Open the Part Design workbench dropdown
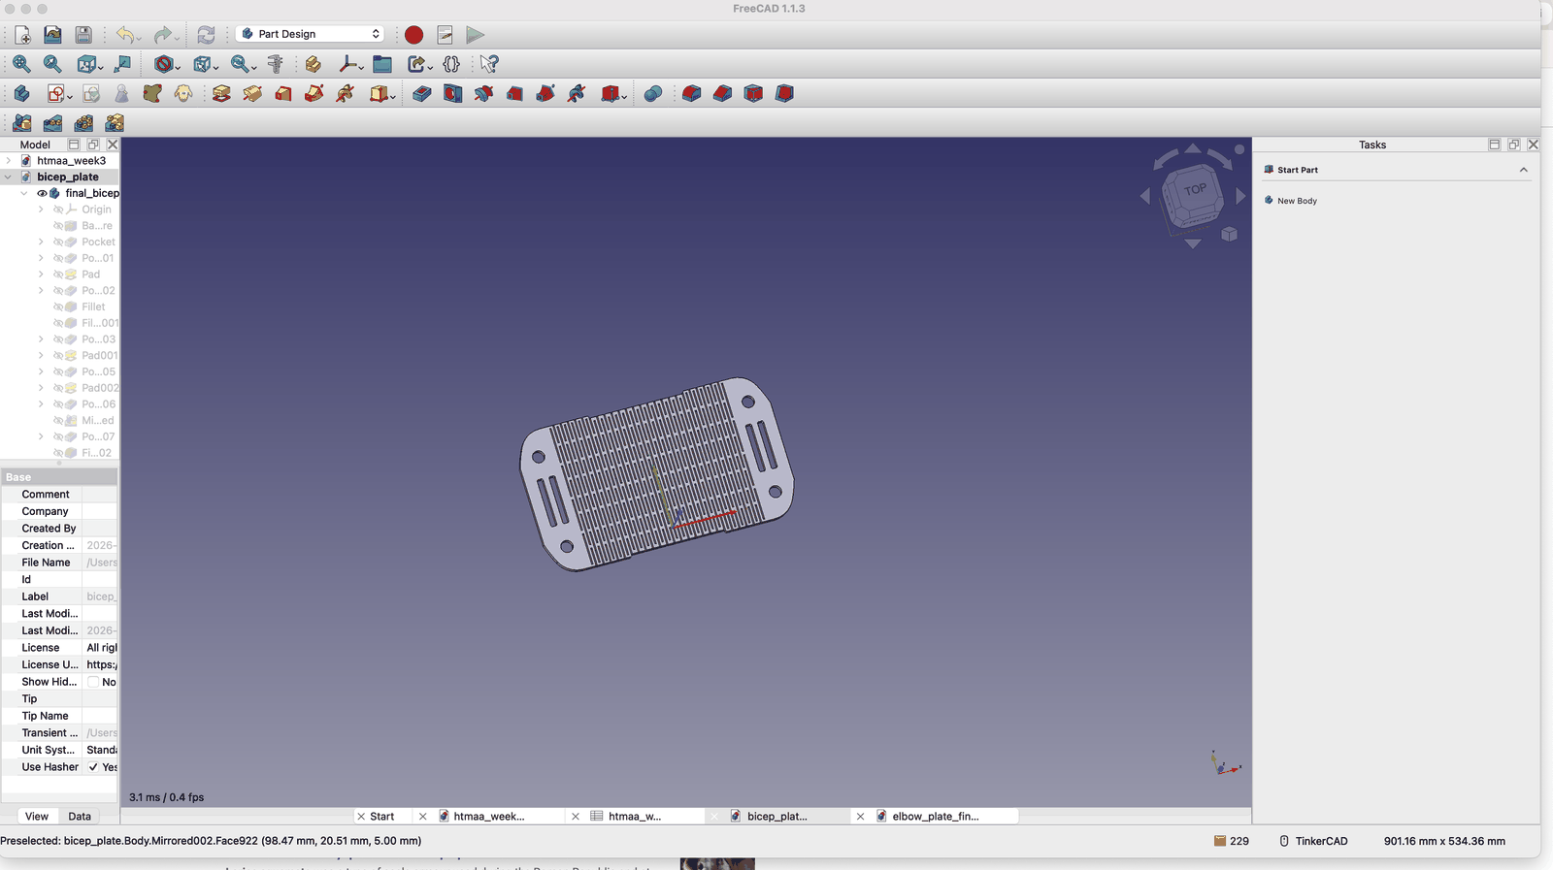 pos(311,34)
